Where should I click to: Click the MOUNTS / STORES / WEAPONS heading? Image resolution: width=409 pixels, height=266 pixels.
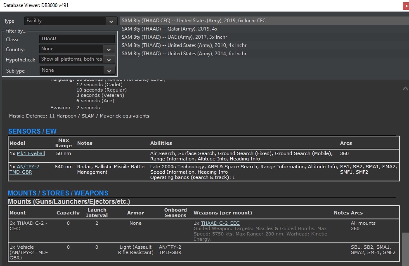(58, 193)
